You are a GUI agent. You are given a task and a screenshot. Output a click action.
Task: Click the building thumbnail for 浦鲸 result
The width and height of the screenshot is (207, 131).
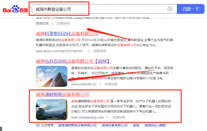coord(52,110)
